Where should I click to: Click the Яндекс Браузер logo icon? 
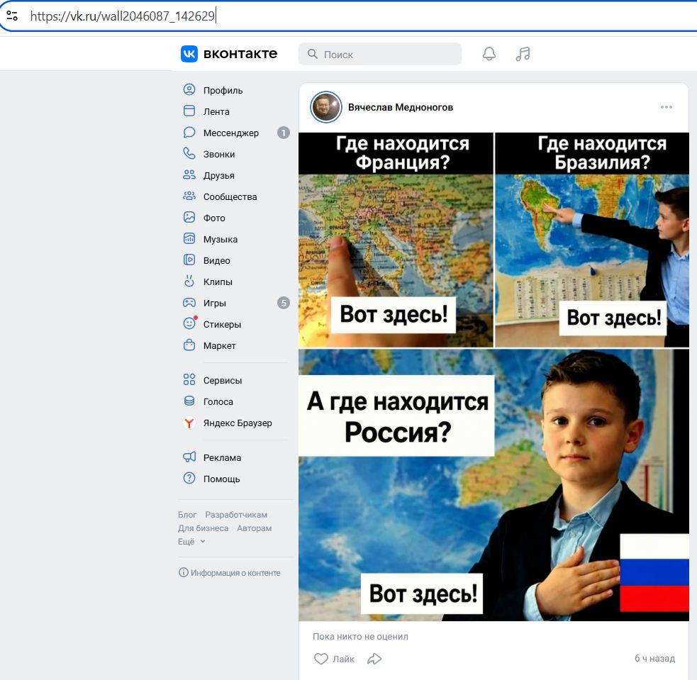189,423
